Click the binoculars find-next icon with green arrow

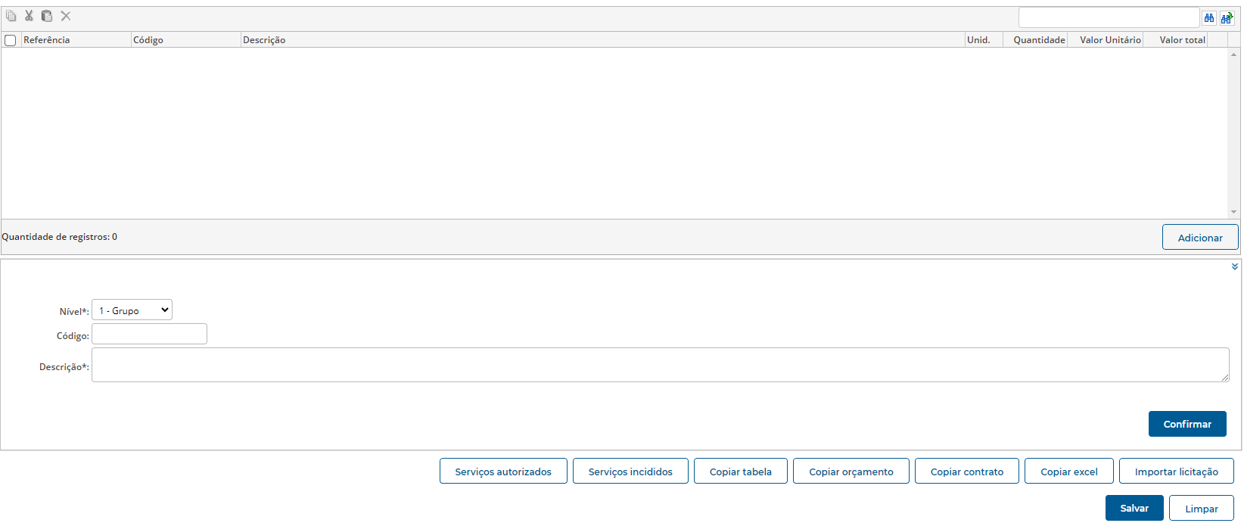click(x=1227, y=17)
